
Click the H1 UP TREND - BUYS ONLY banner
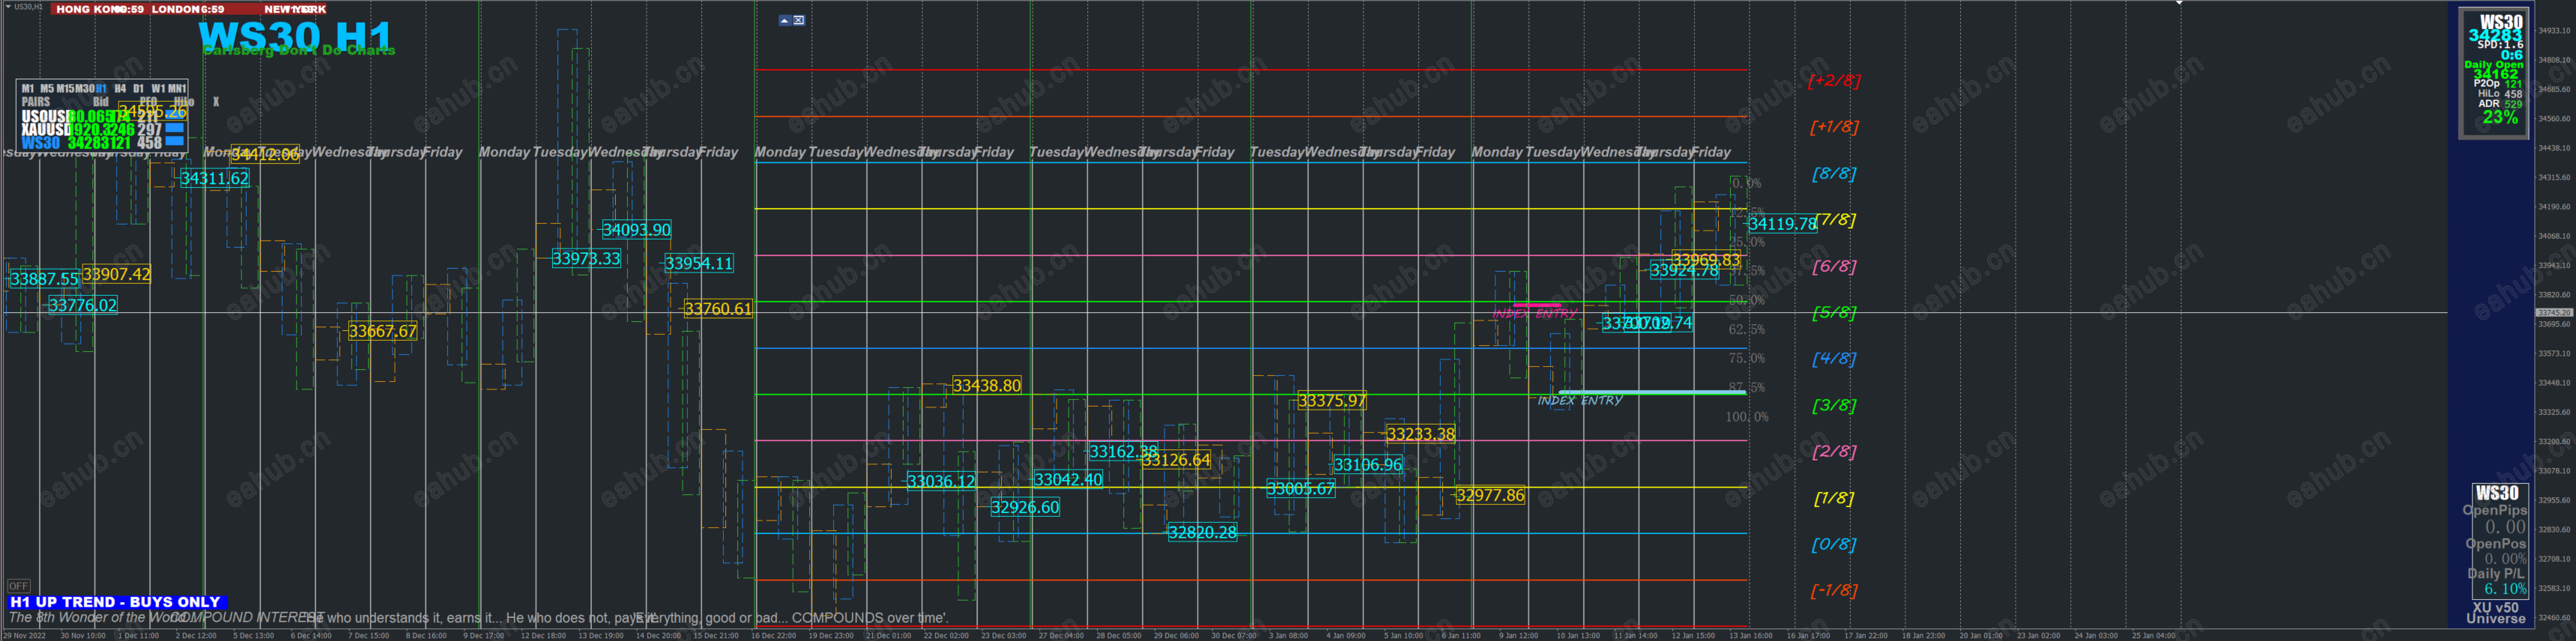(x=117, y=602)
